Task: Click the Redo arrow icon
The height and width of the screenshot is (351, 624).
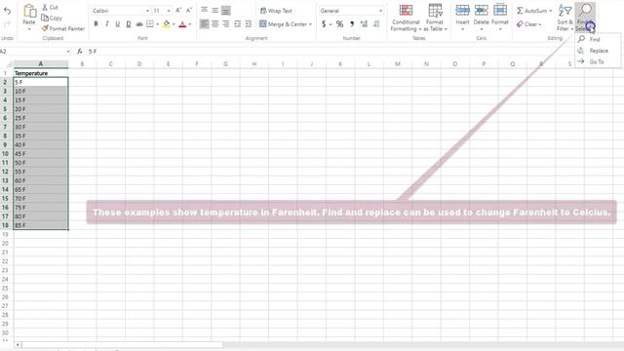Action: point(7,24)
